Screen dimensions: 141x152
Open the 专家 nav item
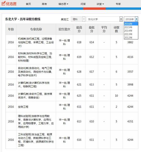tap(118, 4)
